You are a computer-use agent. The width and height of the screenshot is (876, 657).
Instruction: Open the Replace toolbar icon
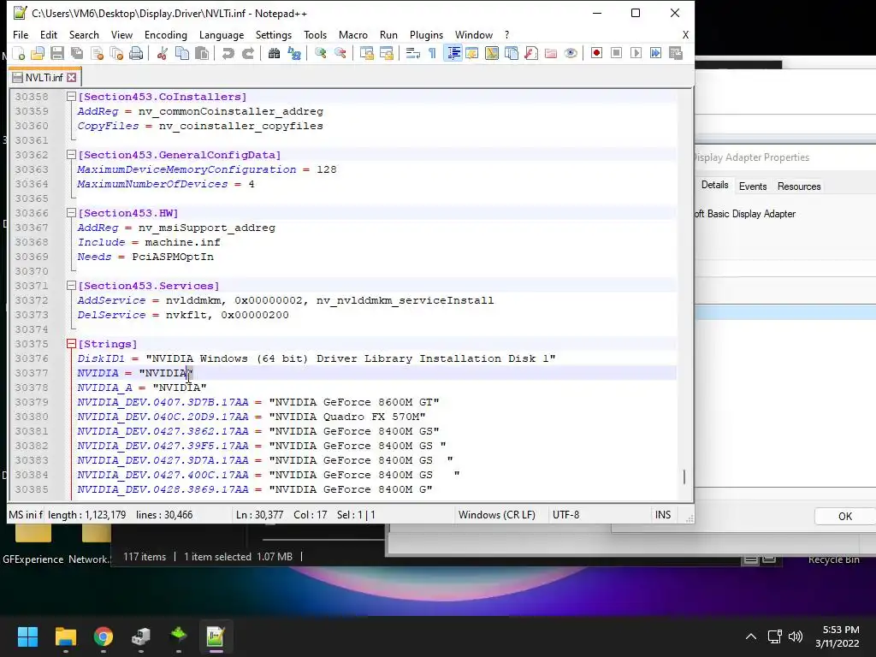click(x=294, y=53)
